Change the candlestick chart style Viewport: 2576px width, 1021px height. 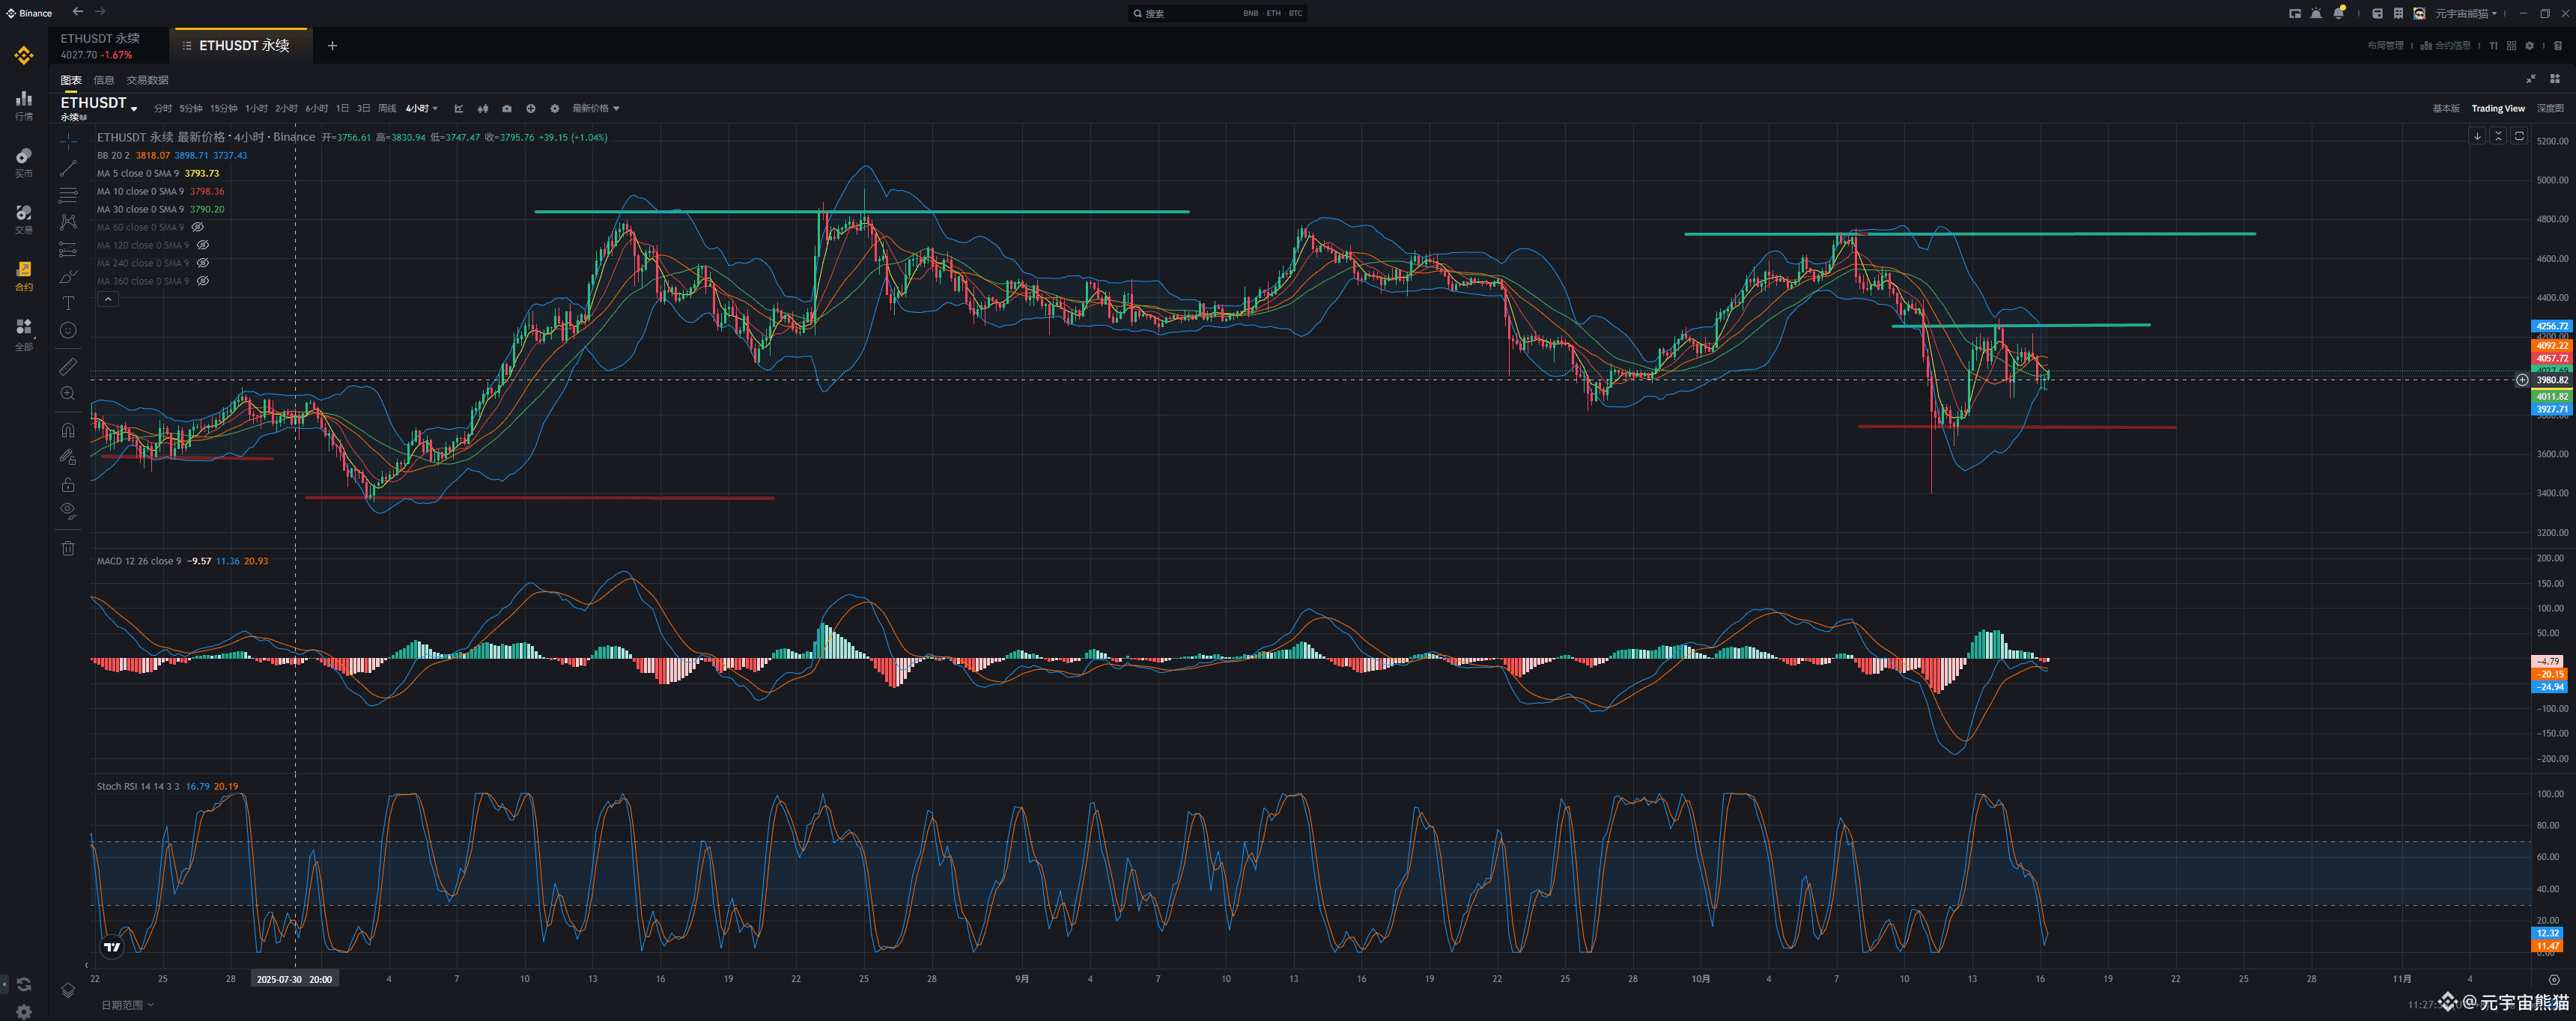[483, 108]
